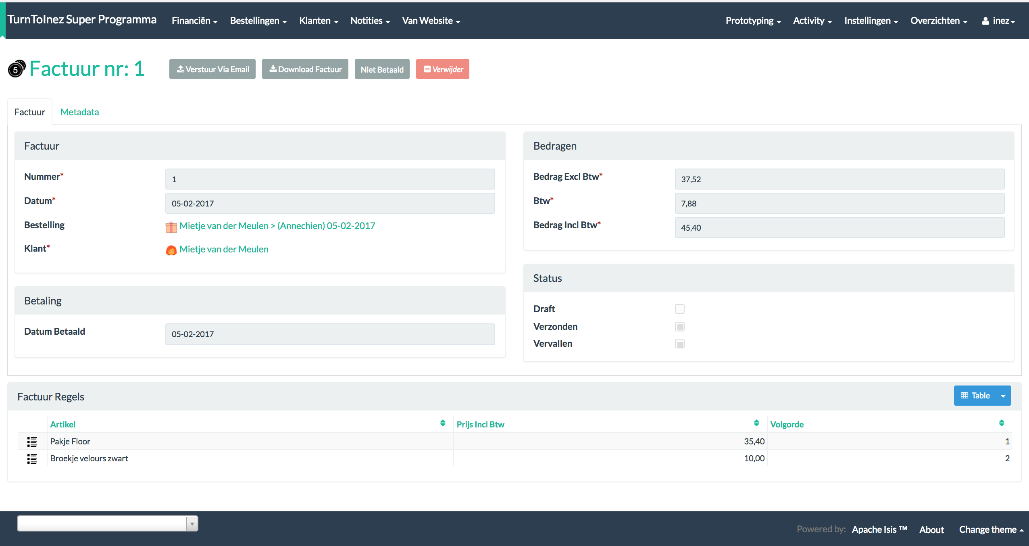Open the Instellingen dropdown menu
This screenshot has width=1029, height=546.
coord(871,21)
